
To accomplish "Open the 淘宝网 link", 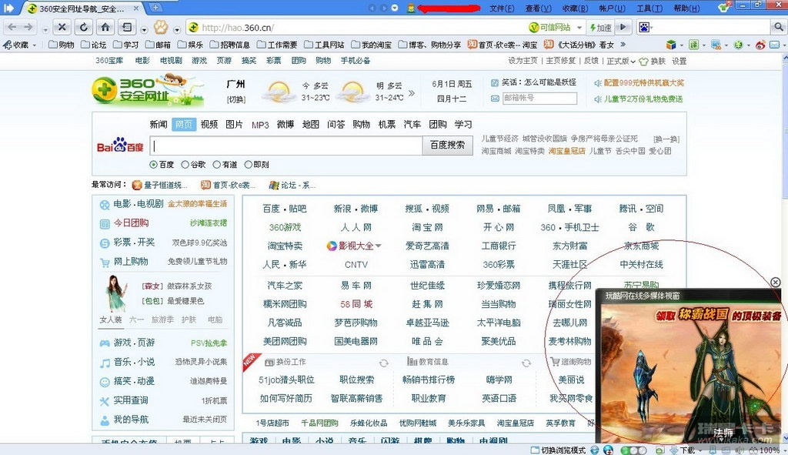I will coord(427,227).
